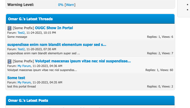The height and width of the screenshot is (108, 190).
Task: Go to Test2 forum under the suspendisse thread
Action: (x=21, y=49)
